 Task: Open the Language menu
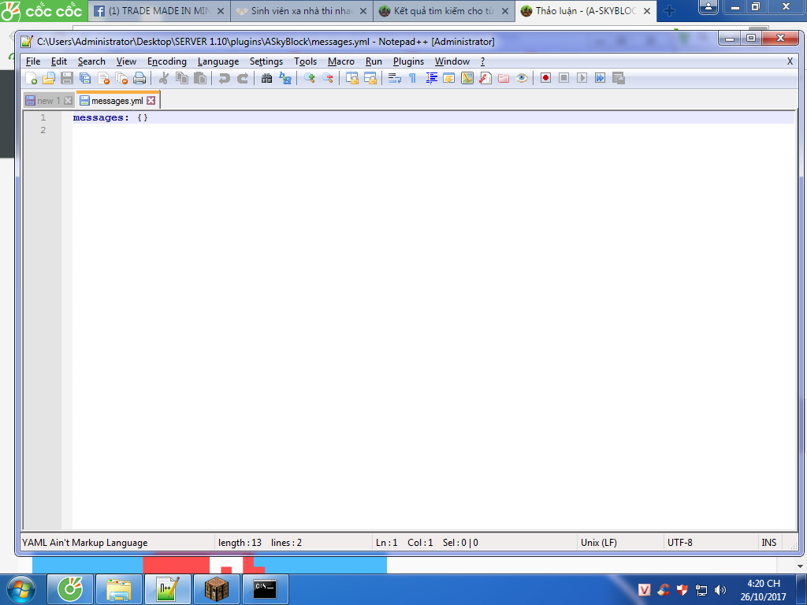[x=218, y=61]
